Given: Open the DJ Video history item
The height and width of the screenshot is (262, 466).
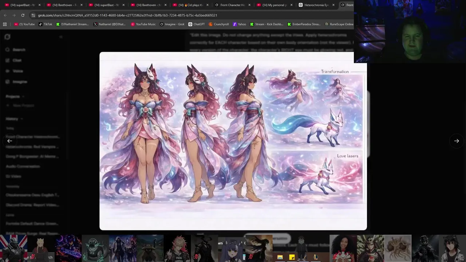Looking at the screenshot, I should coord(13,176).
